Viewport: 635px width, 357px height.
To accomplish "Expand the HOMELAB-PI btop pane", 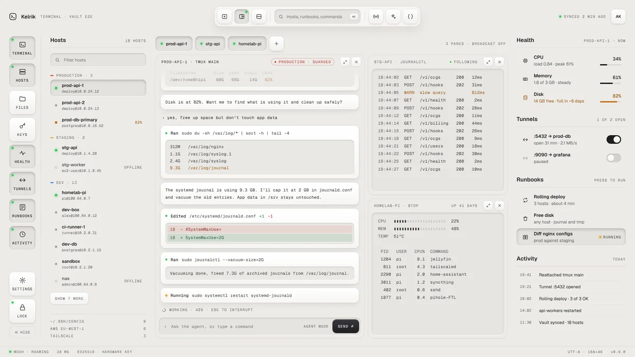I will [x=488, y=205].
